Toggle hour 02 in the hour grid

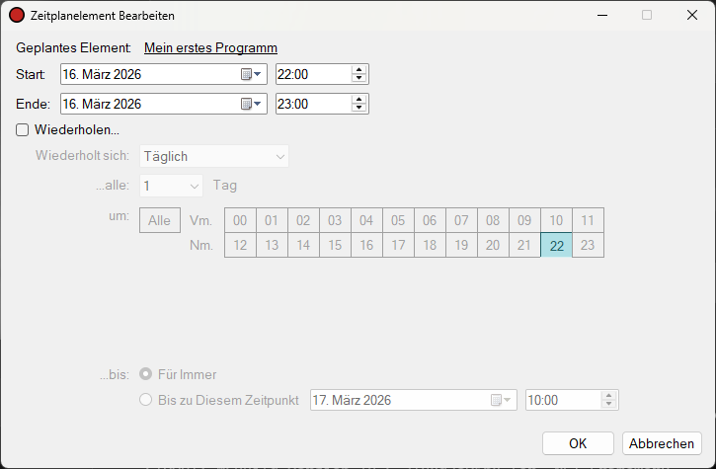pyautogui.click(x=303, y=220)
